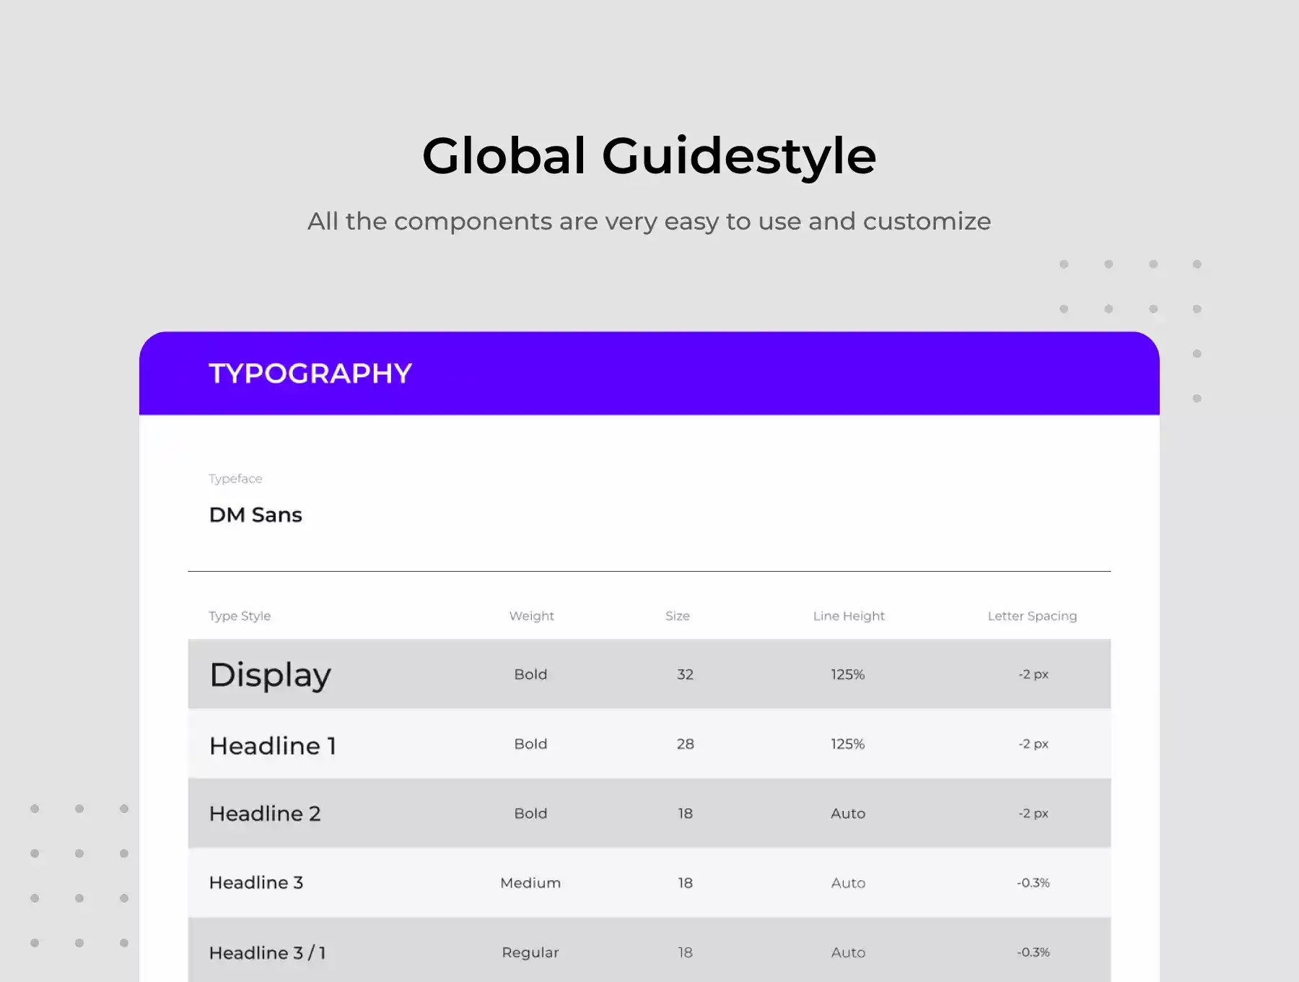Click the Regular weight in Headline 3 / 1 row
Screen dimensions: 1299x982
tap(530, 952)
